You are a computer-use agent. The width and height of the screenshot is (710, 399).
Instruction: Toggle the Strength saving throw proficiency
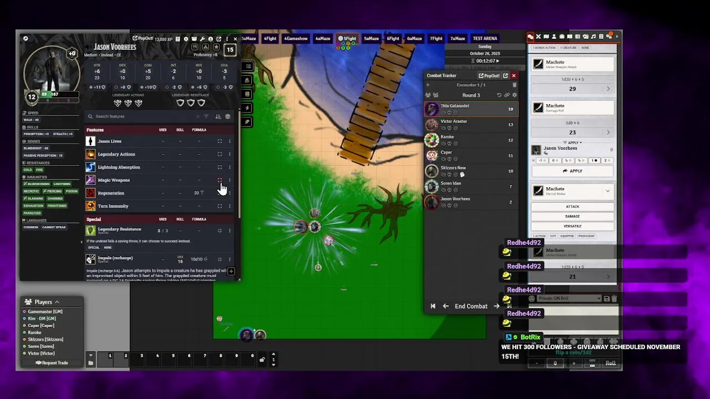91,88
